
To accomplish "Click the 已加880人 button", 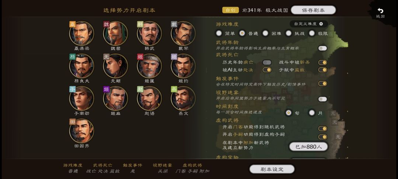I will tap(308, 147).
